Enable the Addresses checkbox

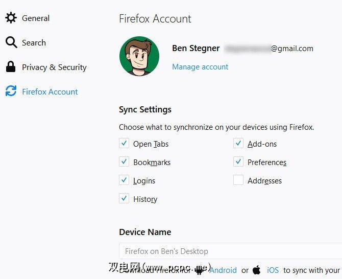[x=238, y=180]
